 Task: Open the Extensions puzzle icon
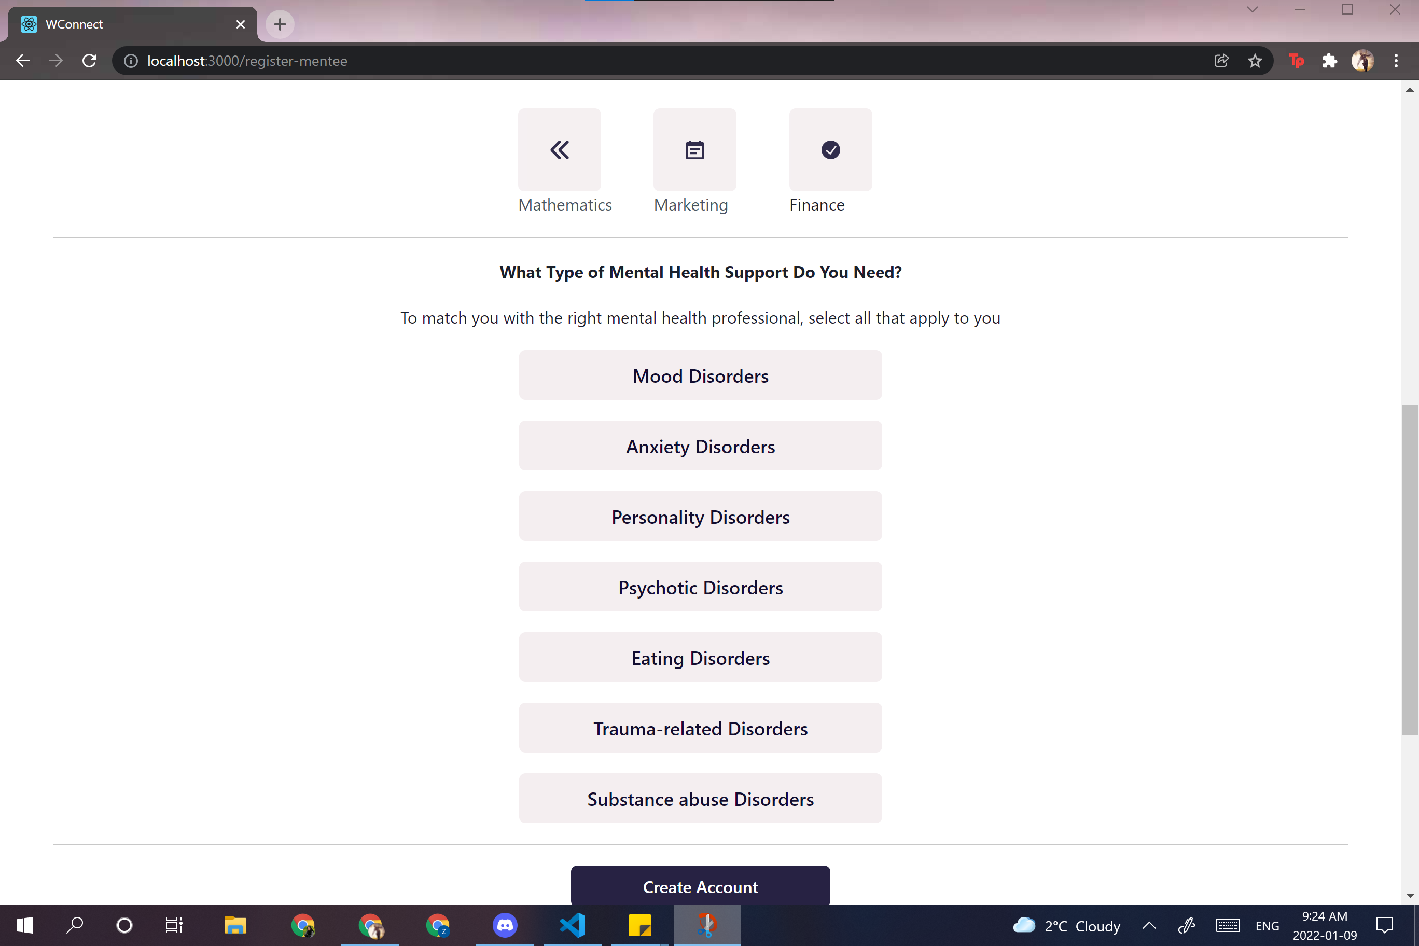pos(1329,61)
